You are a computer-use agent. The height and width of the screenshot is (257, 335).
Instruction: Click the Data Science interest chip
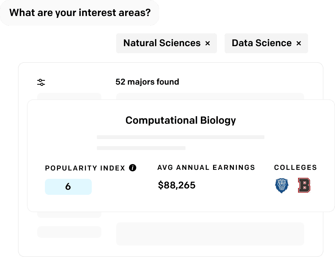[266, 43]
